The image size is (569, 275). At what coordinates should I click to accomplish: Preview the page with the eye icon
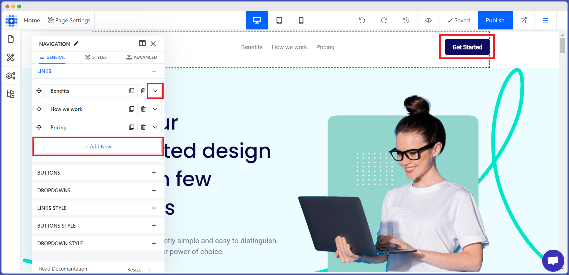pos(428,20)
